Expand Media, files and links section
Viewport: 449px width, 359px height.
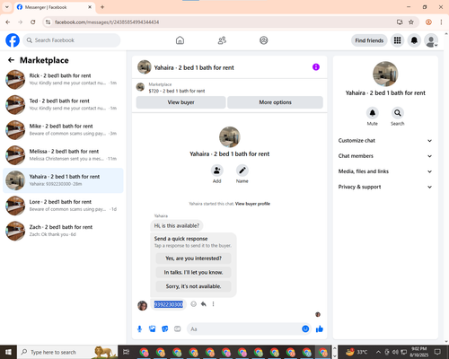pos(385,171)
